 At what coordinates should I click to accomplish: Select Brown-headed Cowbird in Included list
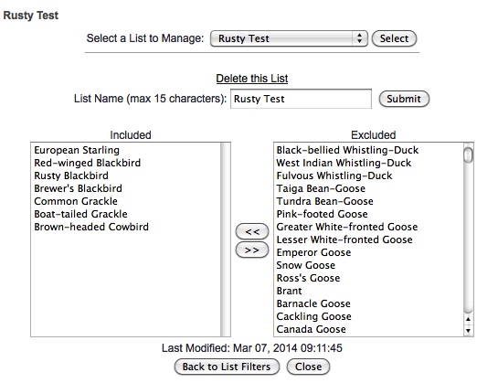[126, 227]
